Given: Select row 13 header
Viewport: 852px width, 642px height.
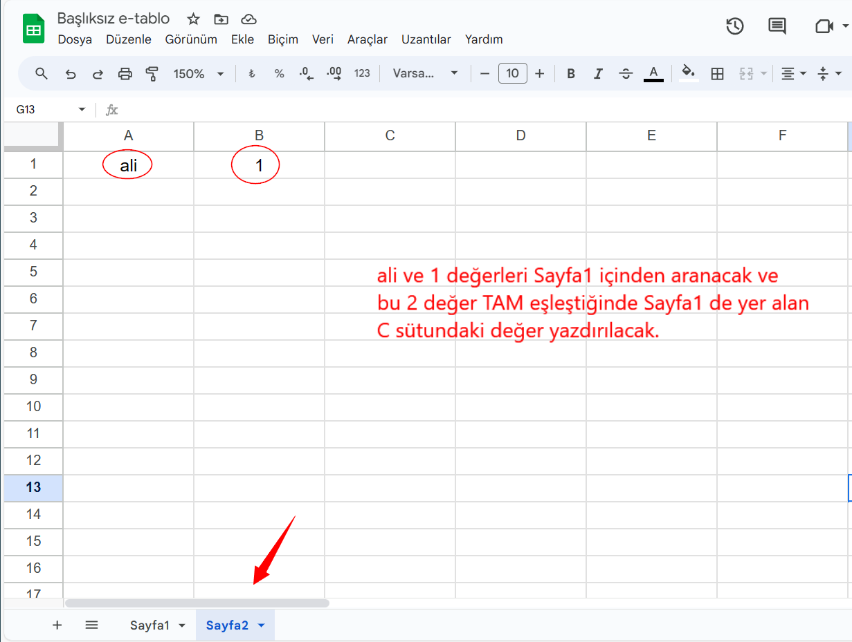Looking at the screenshot, I should tap(33, 487).
